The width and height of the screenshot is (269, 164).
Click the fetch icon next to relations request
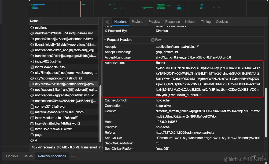tap(33, 27)
